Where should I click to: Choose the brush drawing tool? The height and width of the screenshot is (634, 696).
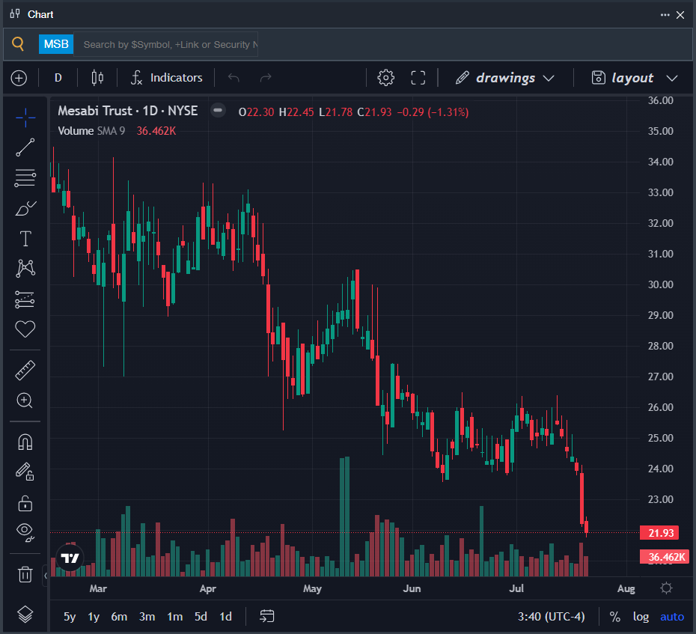pos(25,208)
